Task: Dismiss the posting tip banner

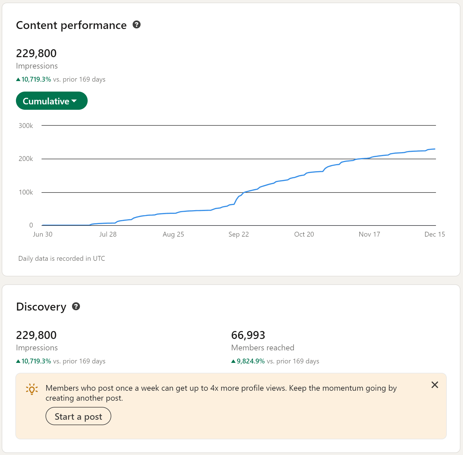Action: [435, 385]
